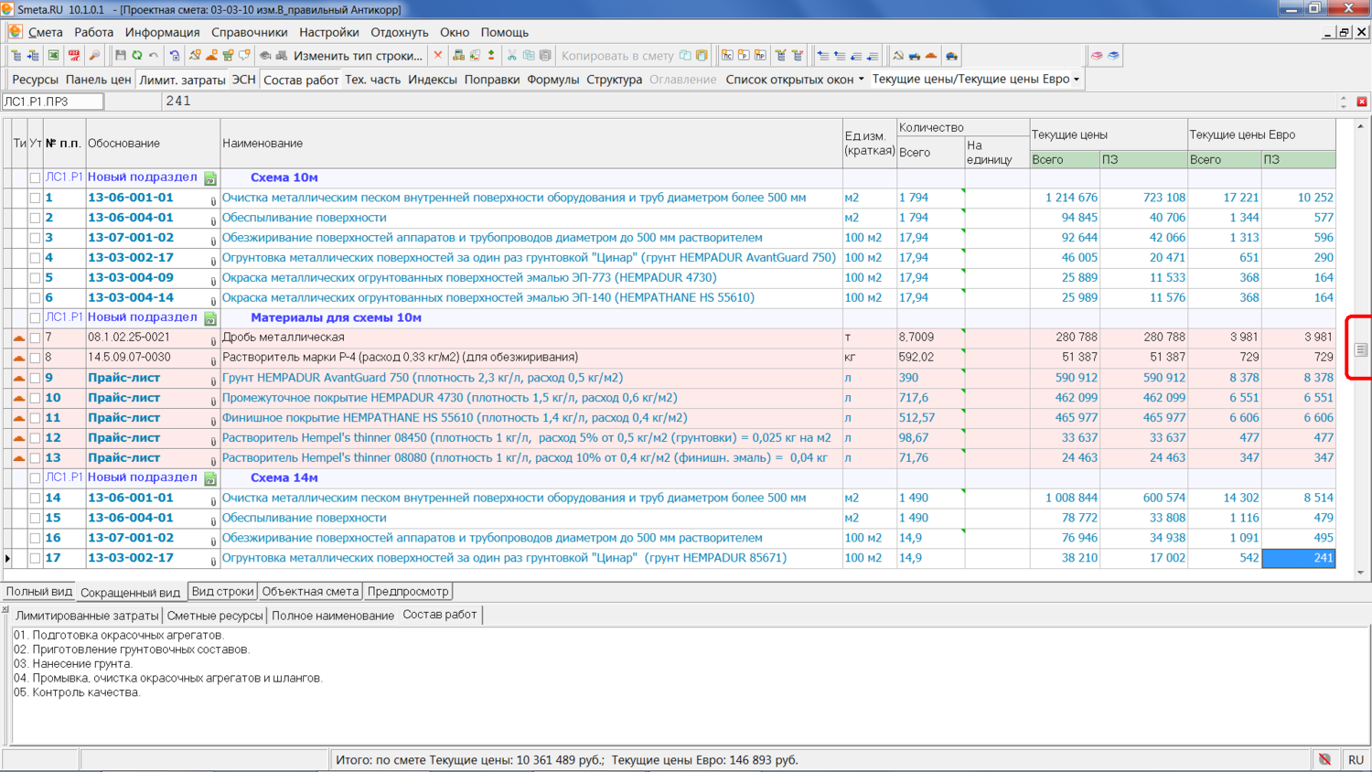Click the Изменить тип строки button
1372x772 pixels.
[358, 56]
